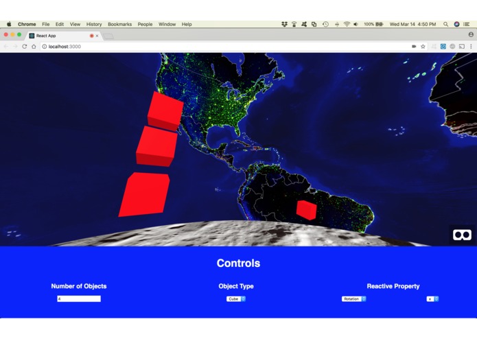
Task: Click the topmost red cube near California
Action: click(x=165, y=111)
